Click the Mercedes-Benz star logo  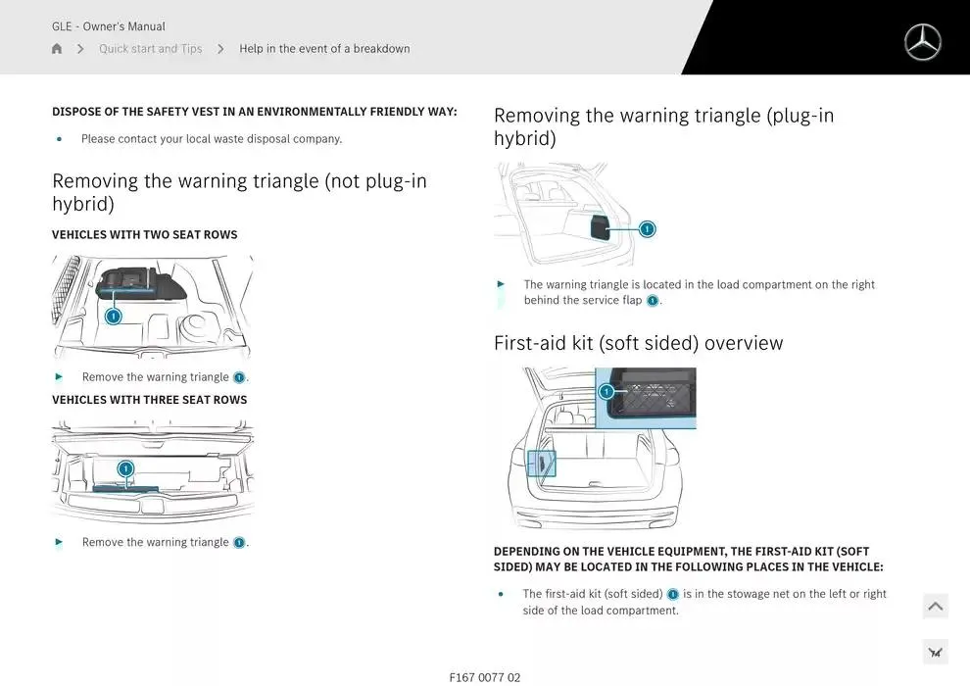922,42
